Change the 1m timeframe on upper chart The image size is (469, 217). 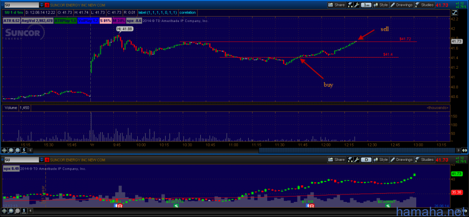(x=366, y=5)
